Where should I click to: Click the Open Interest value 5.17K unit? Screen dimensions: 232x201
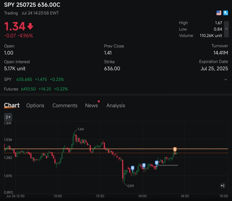click(15, 69)
